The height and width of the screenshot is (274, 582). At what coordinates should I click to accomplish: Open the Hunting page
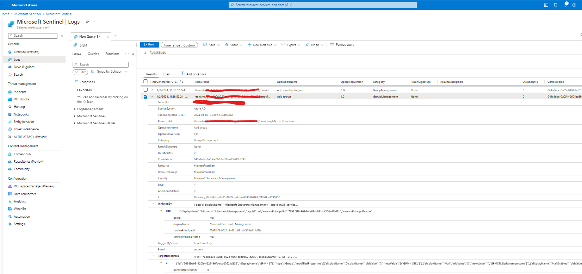[19, 107]
